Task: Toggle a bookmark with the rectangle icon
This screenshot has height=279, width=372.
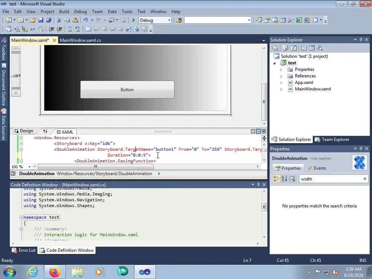Action: (88, 29)
